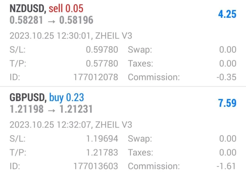
Task: Select the stop loss value 1.19694
Action: pos(102,139)
